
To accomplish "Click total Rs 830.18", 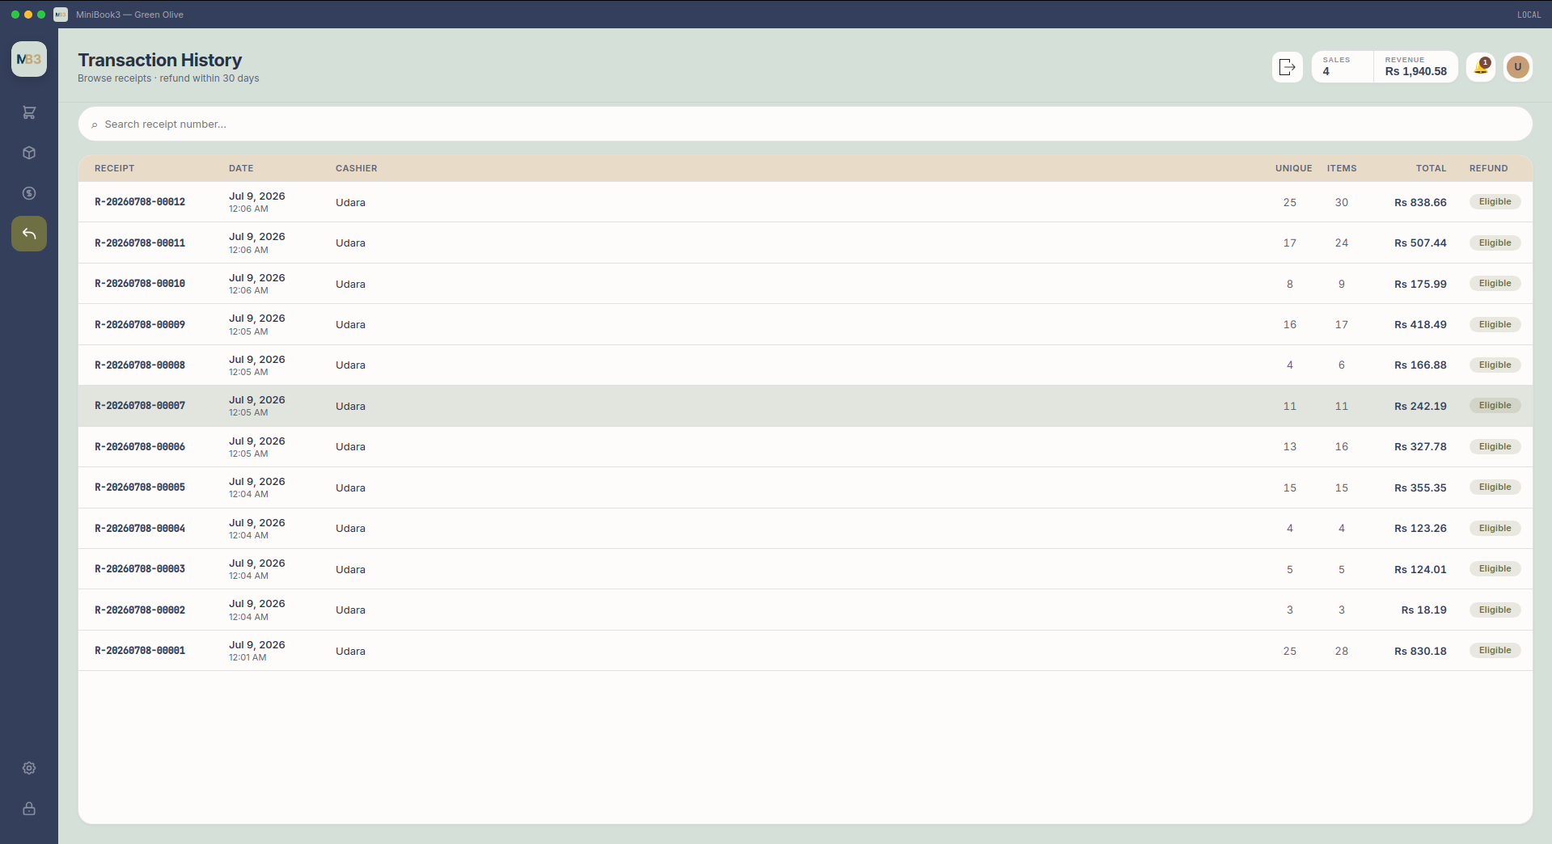I will [1420, 651].
